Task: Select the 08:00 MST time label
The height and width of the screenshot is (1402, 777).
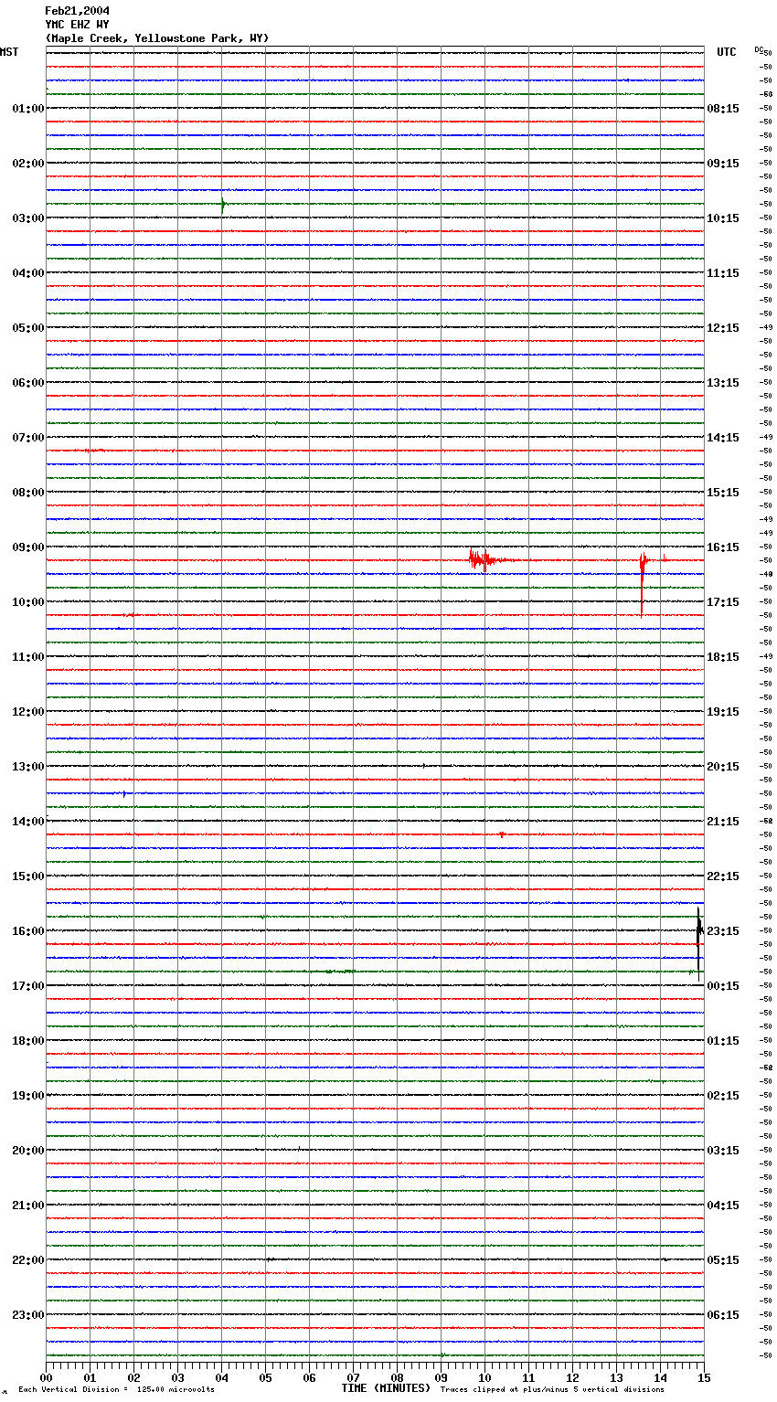Action: coord(27,493)
